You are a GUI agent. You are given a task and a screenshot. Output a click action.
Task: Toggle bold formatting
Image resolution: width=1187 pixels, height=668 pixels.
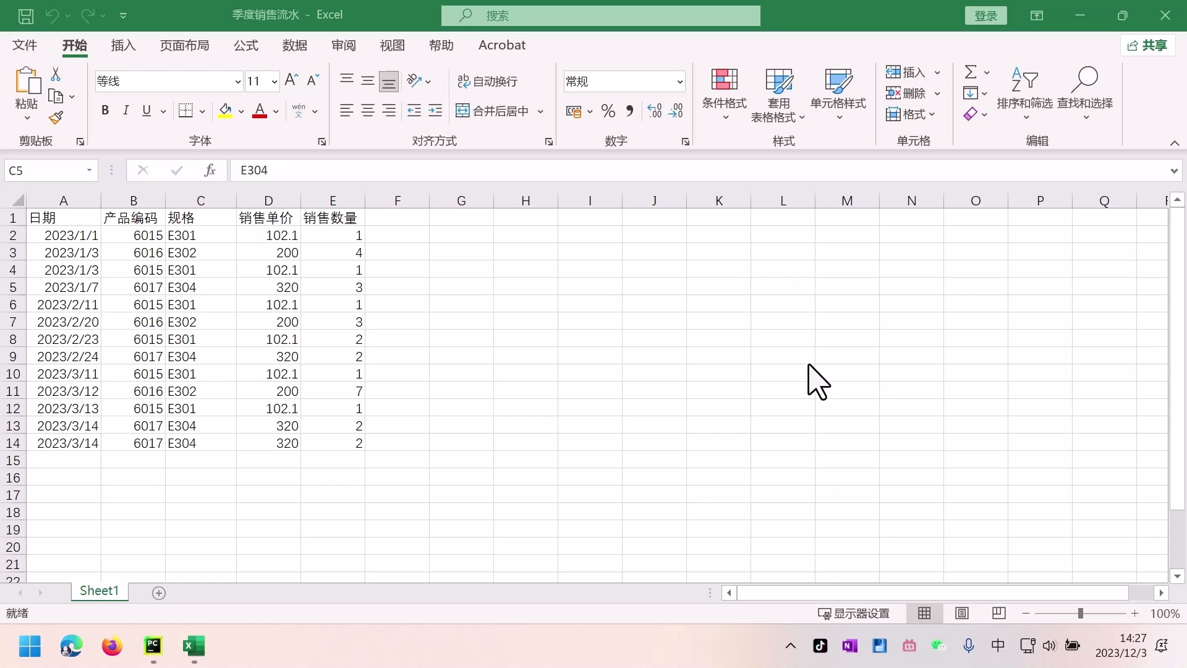pos(104,110)
